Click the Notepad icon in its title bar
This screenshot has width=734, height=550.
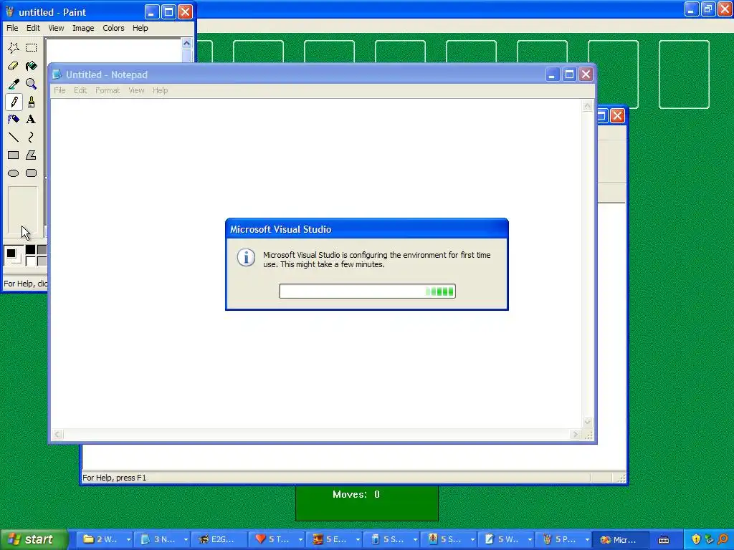coord(57,74)
